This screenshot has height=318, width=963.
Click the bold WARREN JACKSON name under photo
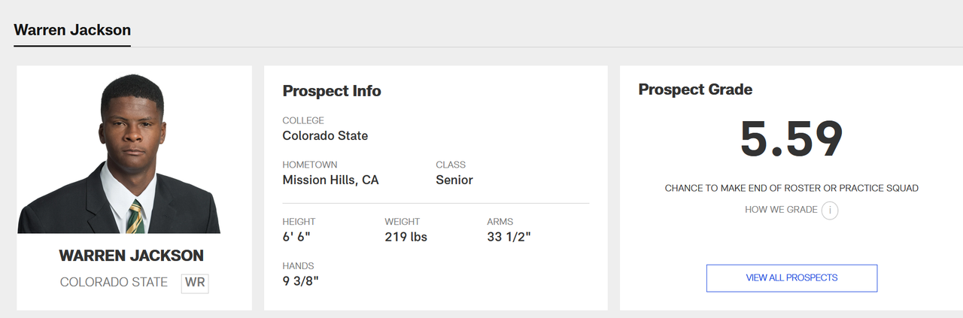[x=132, y=256]
